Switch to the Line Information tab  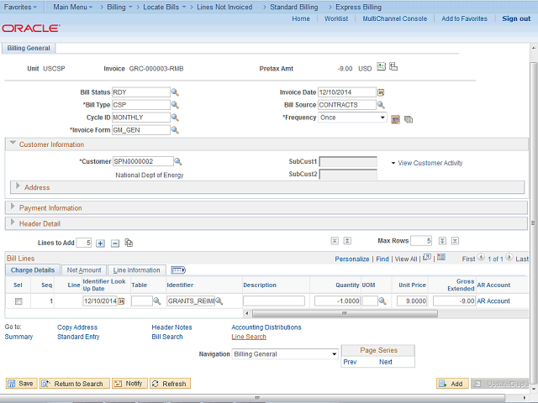tap(137, 270)
